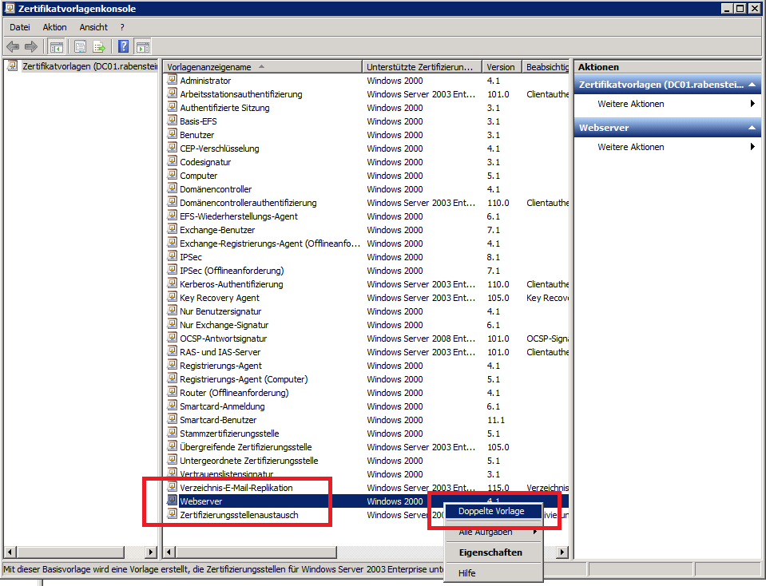Open the Ansicht menu
Viewport: 766px width, 586px height.
tap(93, 27)
